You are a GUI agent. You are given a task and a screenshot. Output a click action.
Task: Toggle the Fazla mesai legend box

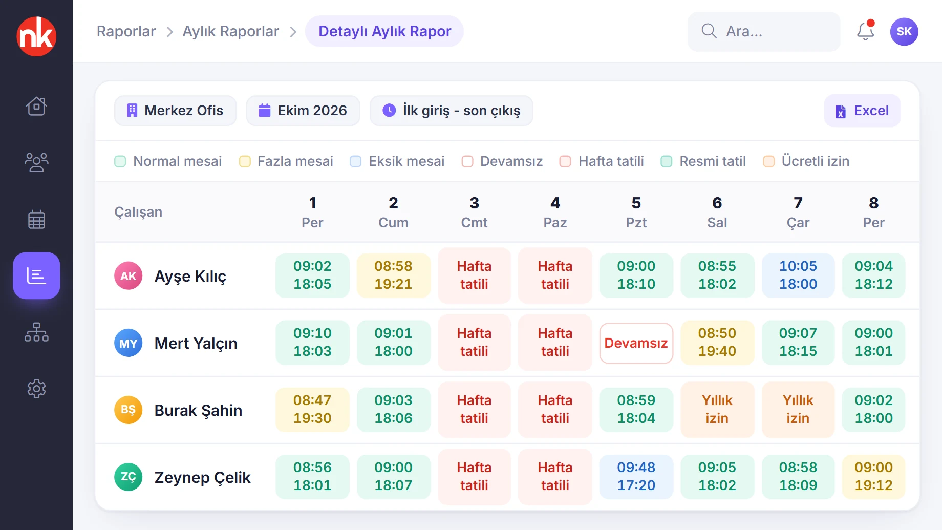[245, 161]
